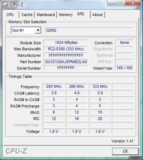Click the FFFFFFFFFFFFFFFF manufacturer value
Viewport: 143px width, 160px height.
[66, 56]
